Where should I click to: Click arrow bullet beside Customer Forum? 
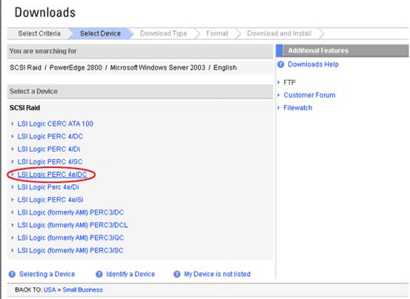coord(279,95)
